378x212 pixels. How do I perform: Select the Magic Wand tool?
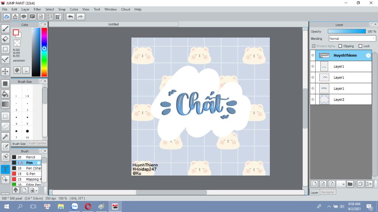[x=5, y=137]
